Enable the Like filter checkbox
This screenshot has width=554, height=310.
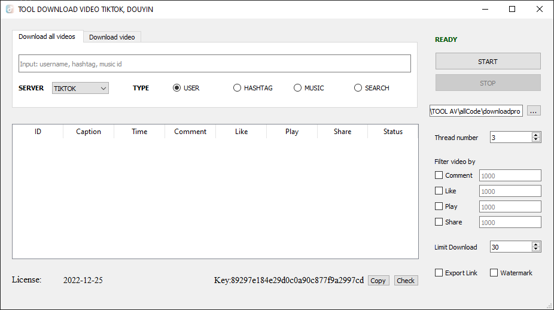click(x=439, y=191)
